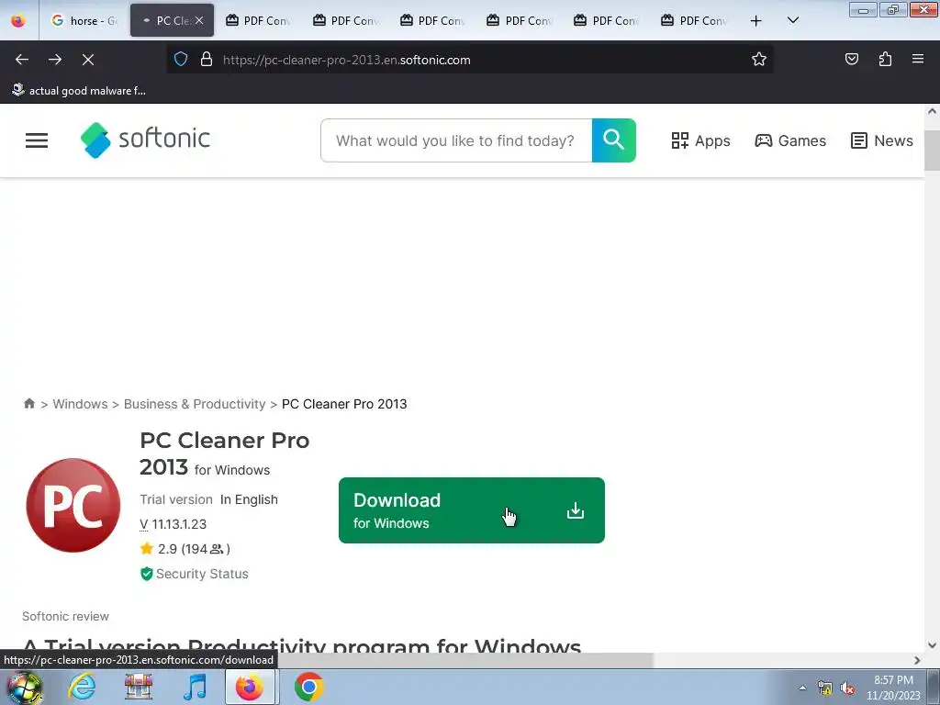
Task: Click the forward navigation arrow
Action: coord(55,60)
